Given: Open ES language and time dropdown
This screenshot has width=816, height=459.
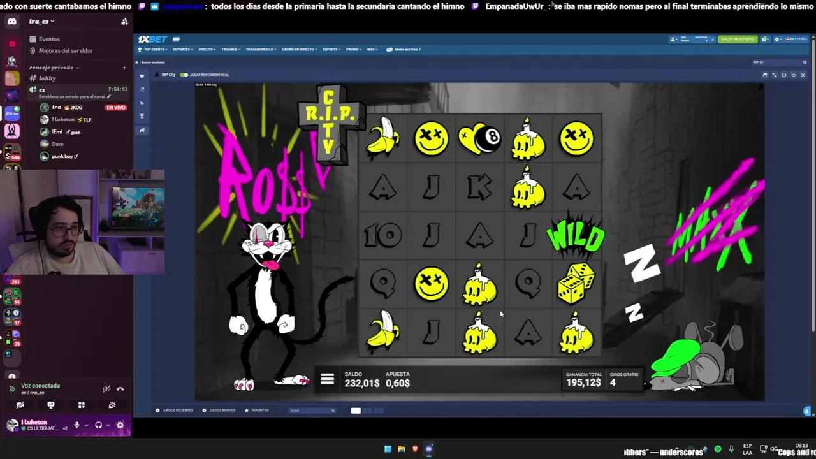Looking at the screenshot, I should pyautogui.click(x=797, y=39).
